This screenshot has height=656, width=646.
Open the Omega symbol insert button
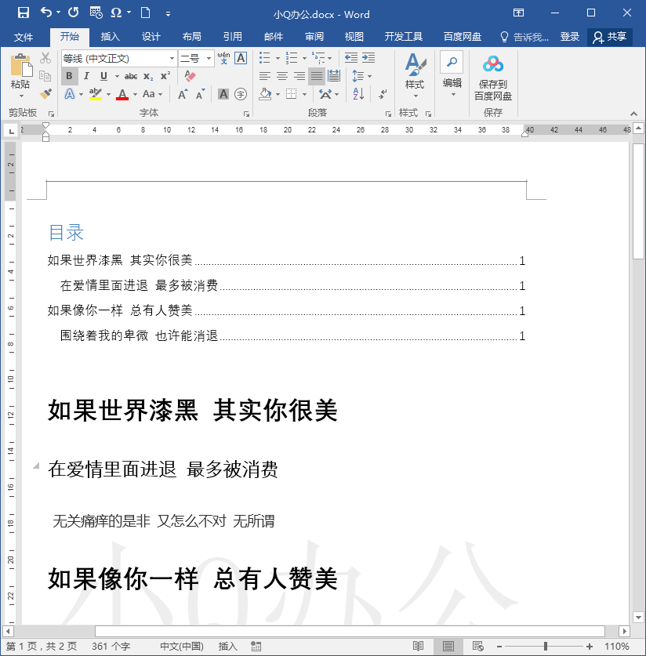tap(116, 13)
